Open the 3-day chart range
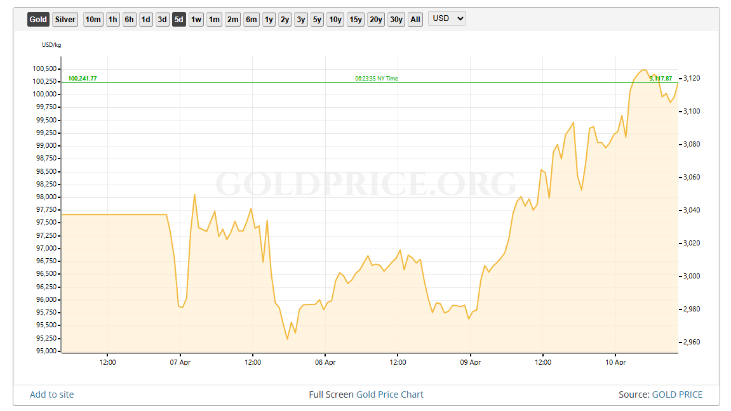 162,19
